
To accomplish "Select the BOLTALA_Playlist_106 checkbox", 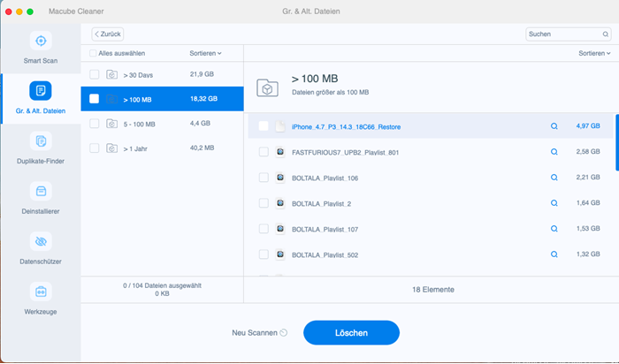I will point(264,178).
